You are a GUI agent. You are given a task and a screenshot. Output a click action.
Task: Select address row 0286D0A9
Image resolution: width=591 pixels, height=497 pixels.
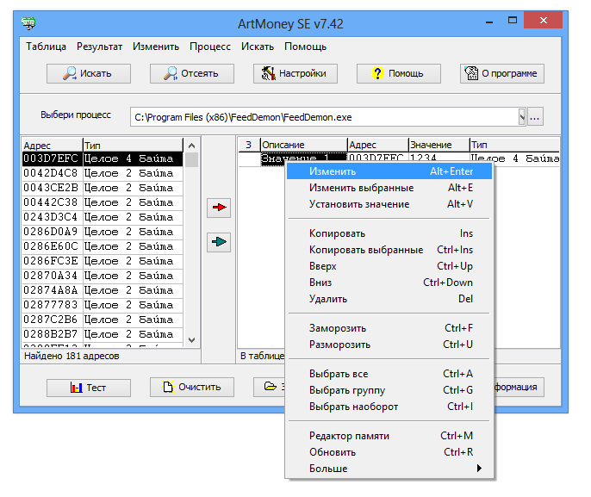point(103,232)
